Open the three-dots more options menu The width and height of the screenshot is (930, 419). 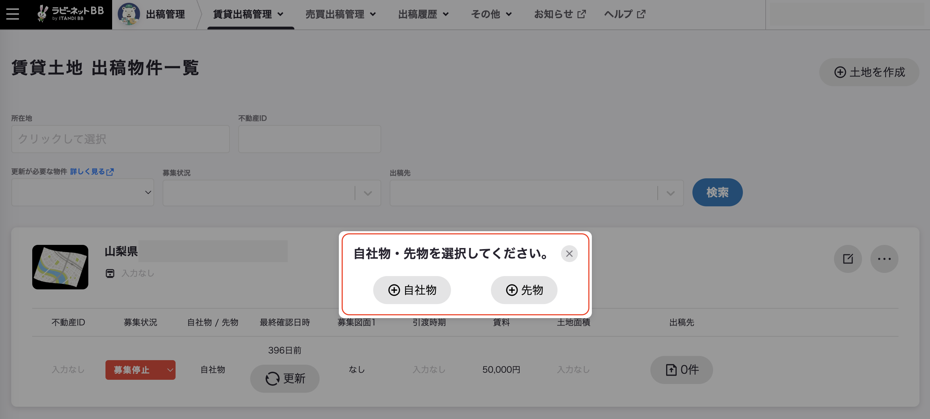coord(884,259)
